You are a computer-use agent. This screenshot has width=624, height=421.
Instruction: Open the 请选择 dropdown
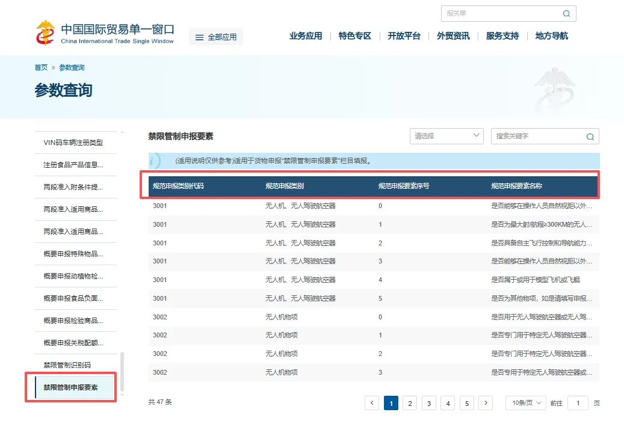point(446,136)
